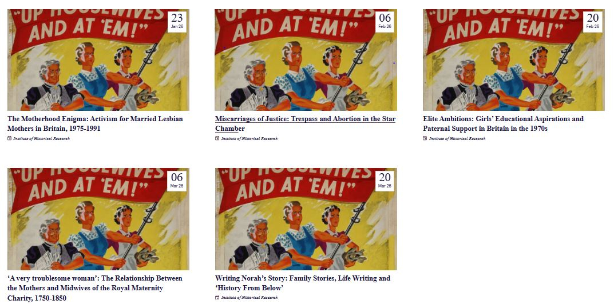Click the 20 Mar 26 date badge
Screen dimensions: 614x304
[385, 181]
